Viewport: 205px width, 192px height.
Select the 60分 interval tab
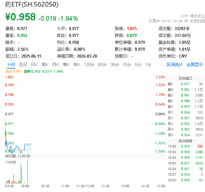(x=102, y=65)
